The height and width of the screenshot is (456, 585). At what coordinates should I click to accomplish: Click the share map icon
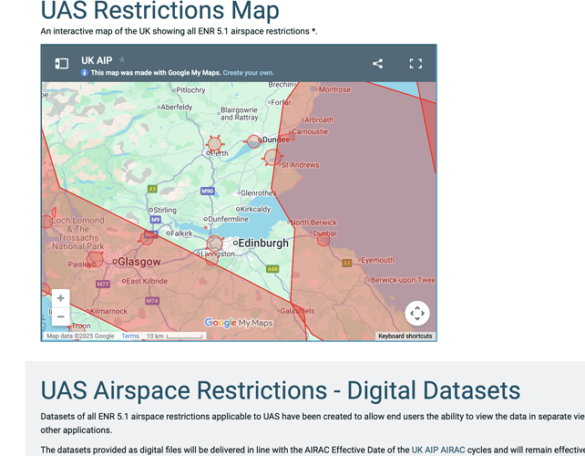tap(377, 64)
